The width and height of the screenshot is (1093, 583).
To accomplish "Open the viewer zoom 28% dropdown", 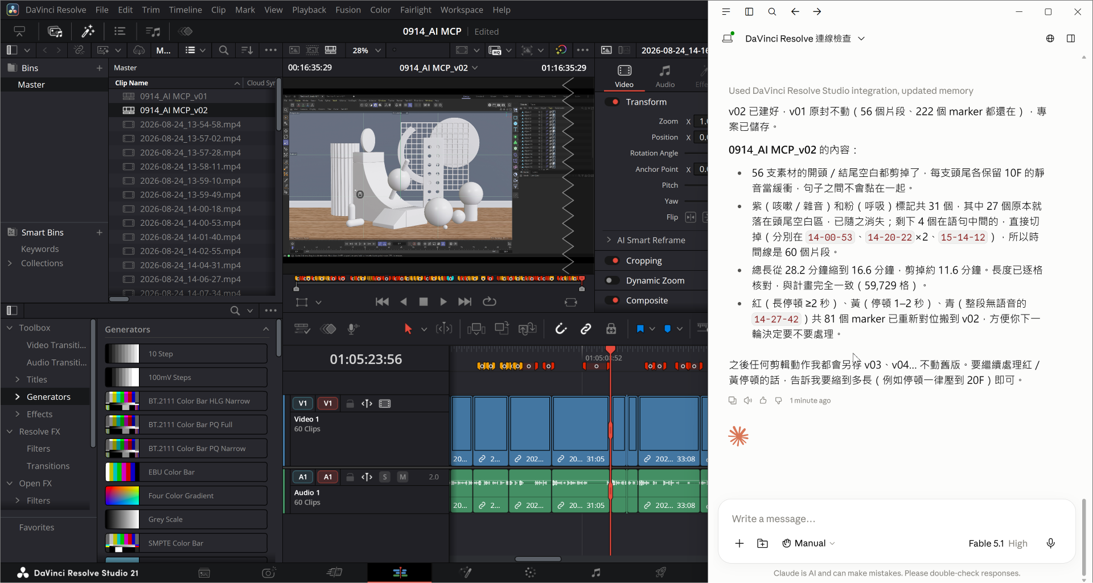I will 367,50.
